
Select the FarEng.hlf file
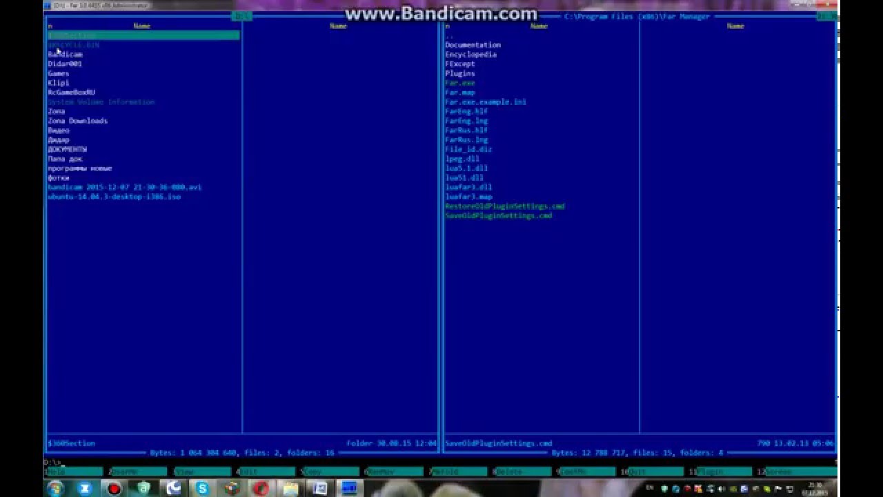coord(466,111)
